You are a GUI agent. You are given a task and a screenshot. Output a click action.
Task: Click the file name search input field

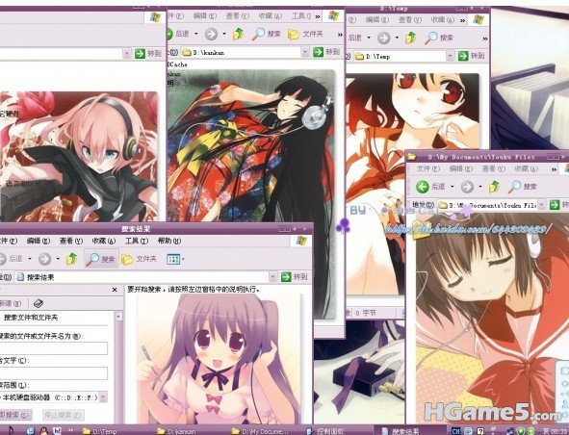tap(53, 348)
